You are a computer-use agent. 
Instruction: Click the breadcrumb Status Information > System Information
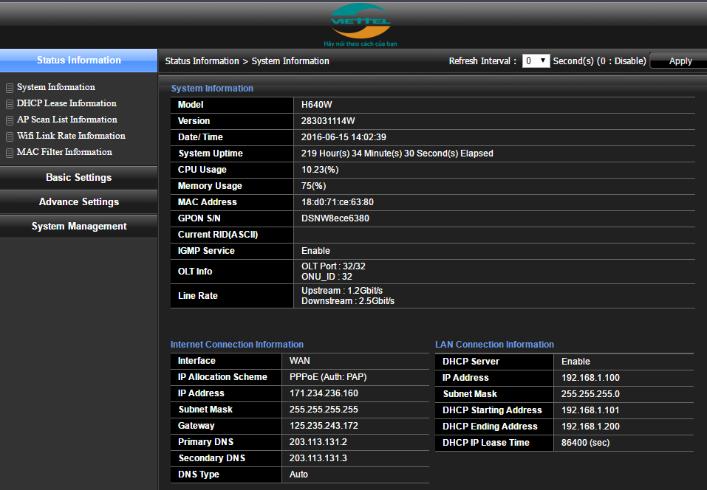[x=247, y=61]
